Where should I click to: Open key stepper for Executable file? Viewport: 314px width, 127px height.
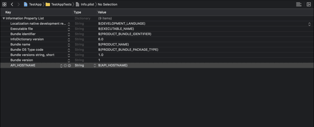pos(69,29)
